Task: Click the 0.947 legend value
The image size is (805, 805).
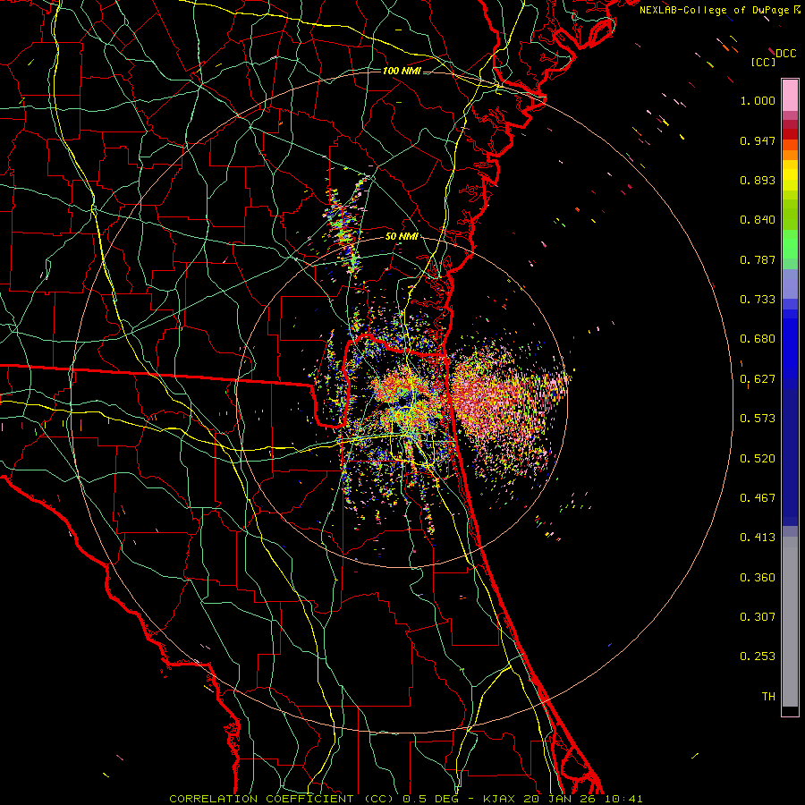Action: (x=758, y=140)
